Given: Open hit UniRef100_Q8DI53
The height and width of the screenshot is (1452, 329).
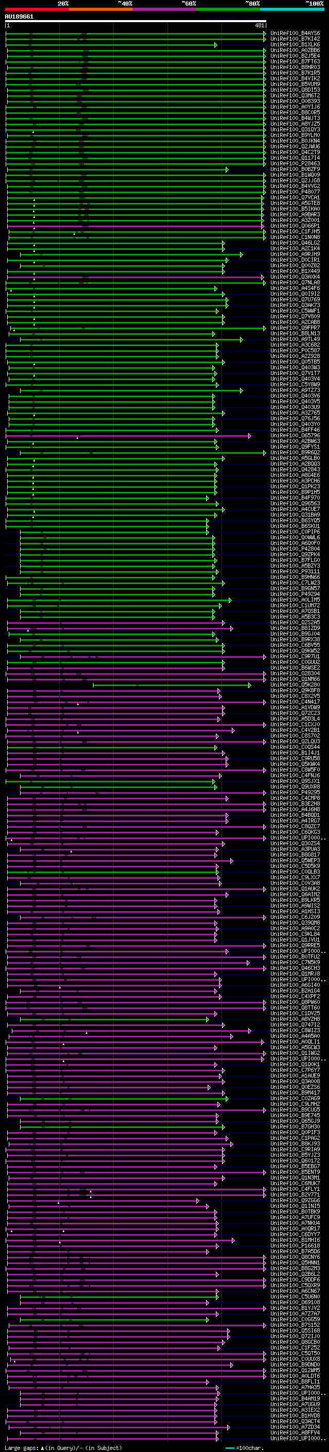Looking at the screenshot, I should (x=295, y=90).
